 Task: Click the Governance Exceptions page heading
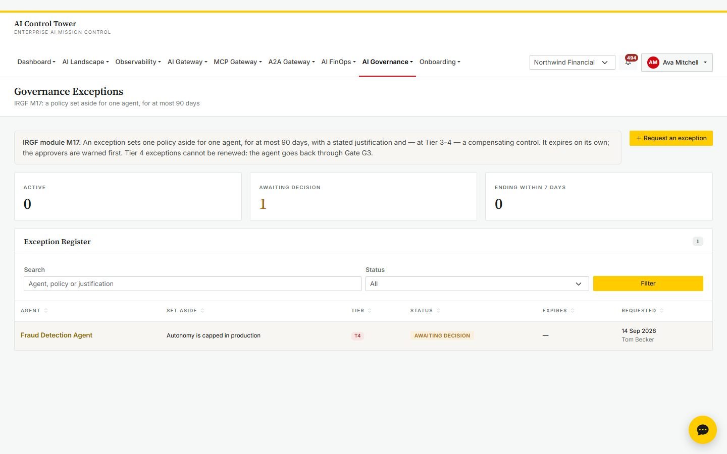69,91
